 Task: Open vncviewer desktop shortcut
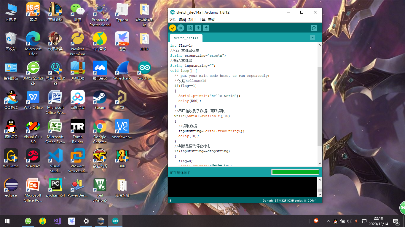tap(122, 129)
